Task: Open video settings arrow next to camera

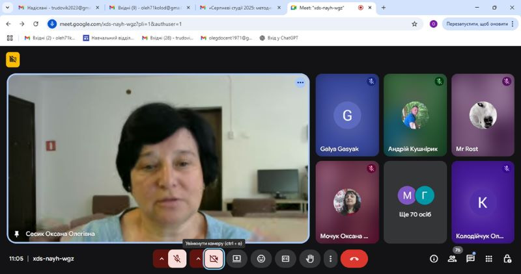Action: [198, 259]
